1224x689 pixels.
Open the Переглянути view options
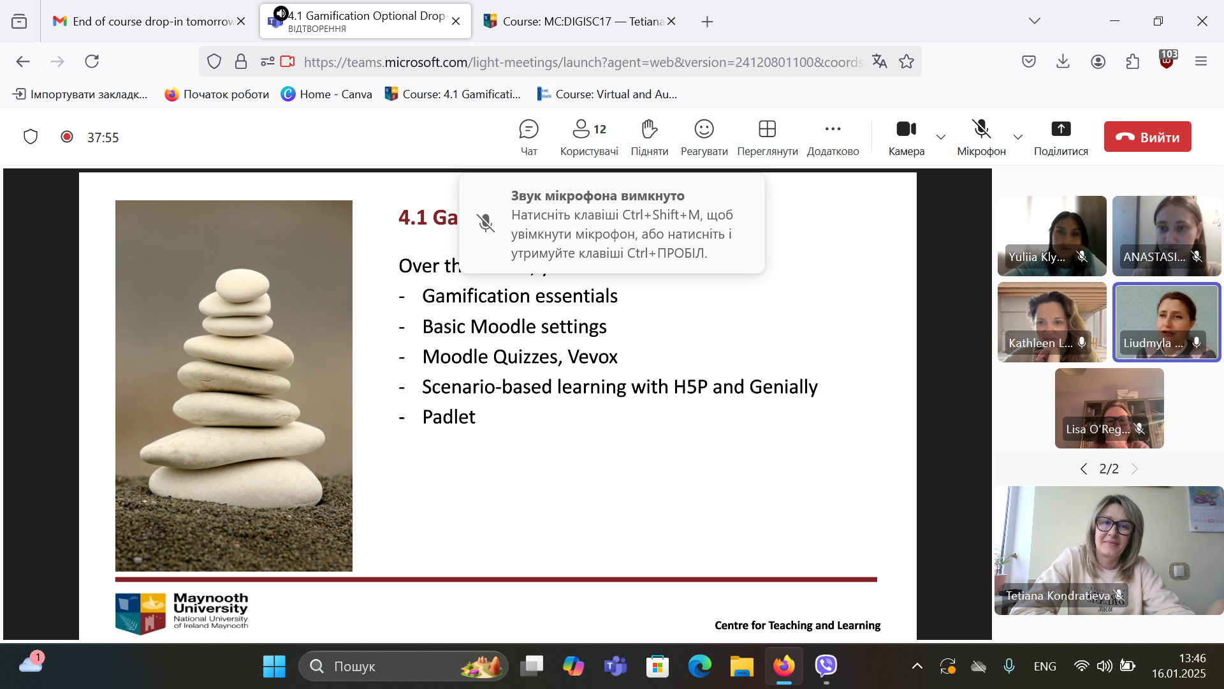pos(767,137)
